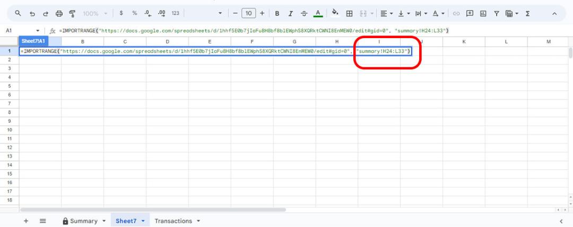Toggle bold formatting
The image size is (573, 227).
[277, 13]
